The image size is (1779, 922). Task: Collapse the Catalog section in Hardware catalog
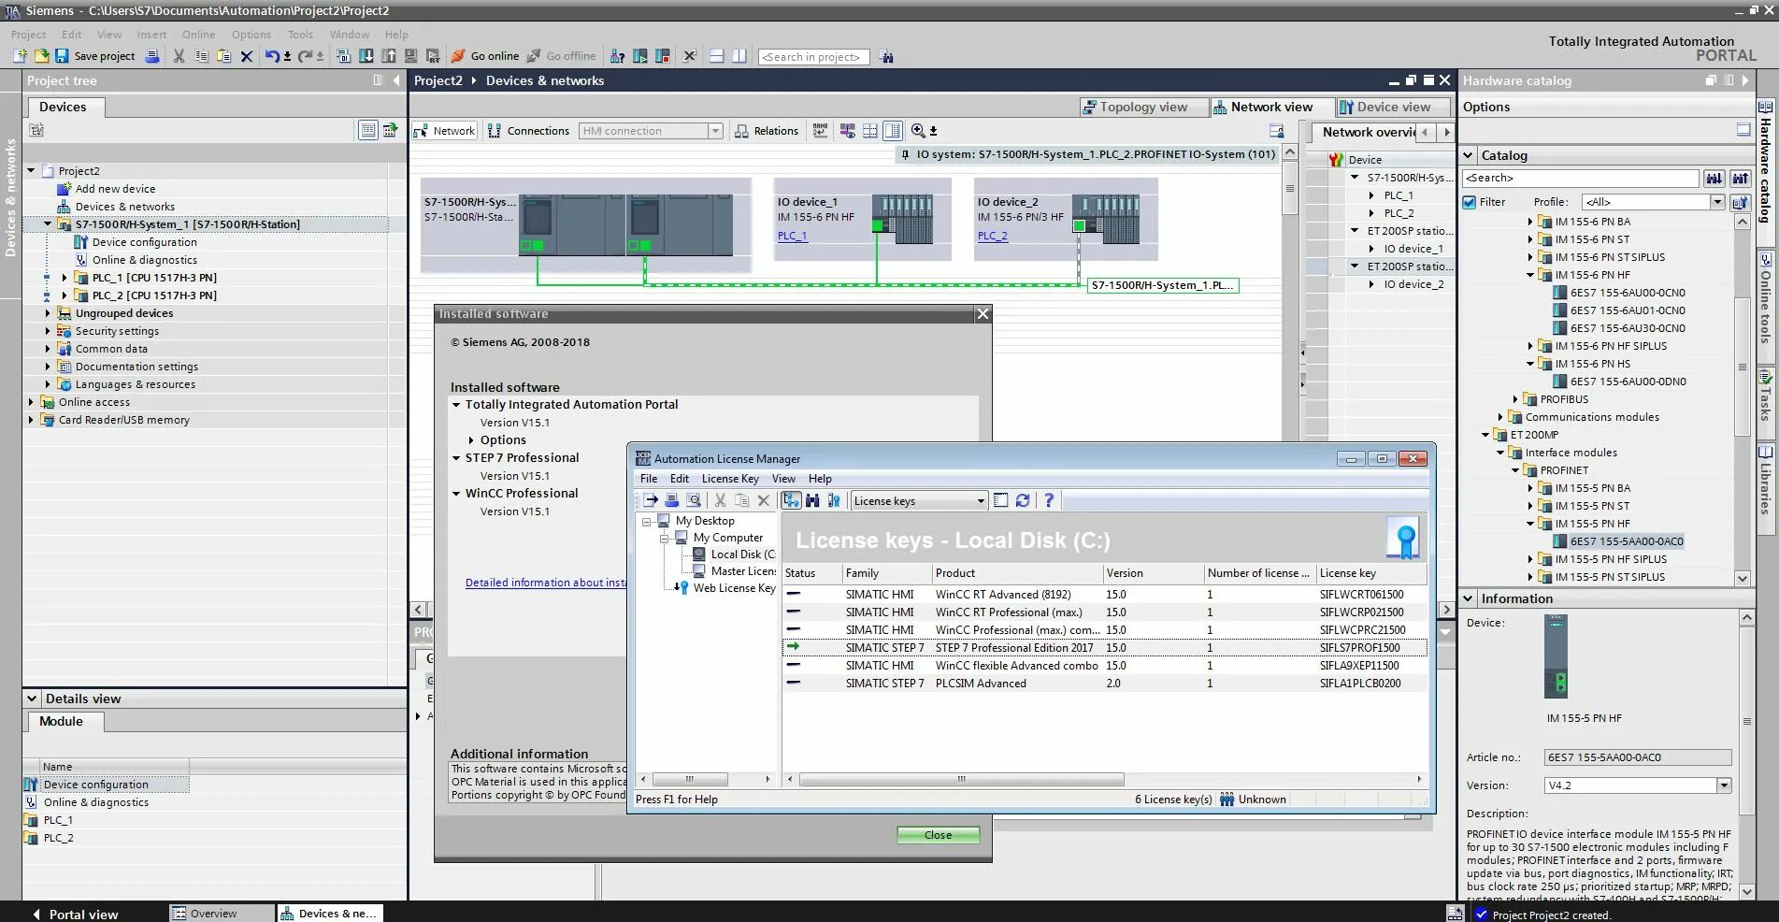[1469, 155]
